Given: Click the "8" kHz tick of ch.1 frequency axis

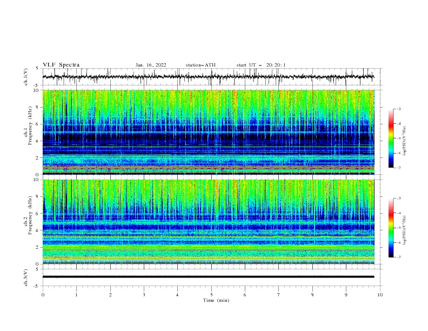Looking at the screenshot, I should click(37, 107).
